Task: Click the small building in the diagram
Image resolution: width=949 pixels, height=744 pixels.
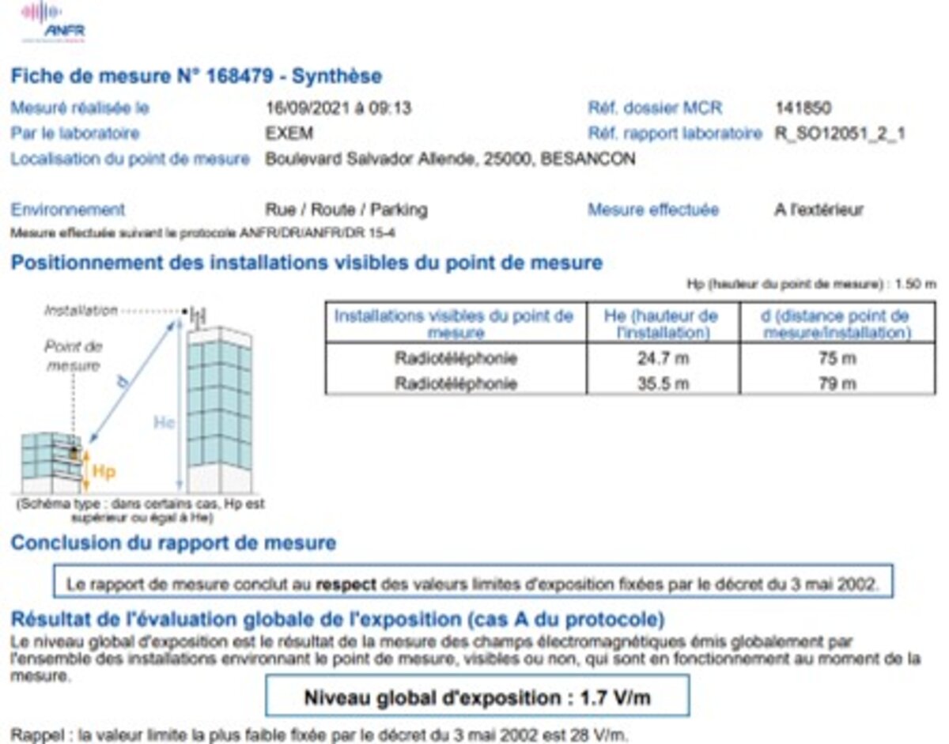Action: pyautogui.click(x=50, y=463)
